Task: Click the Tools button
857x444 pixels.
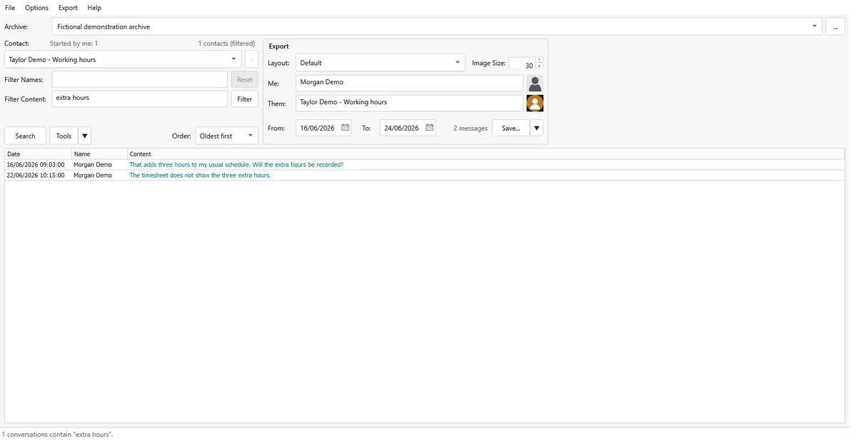Action: pyautogui.click(x=64, y=136)
